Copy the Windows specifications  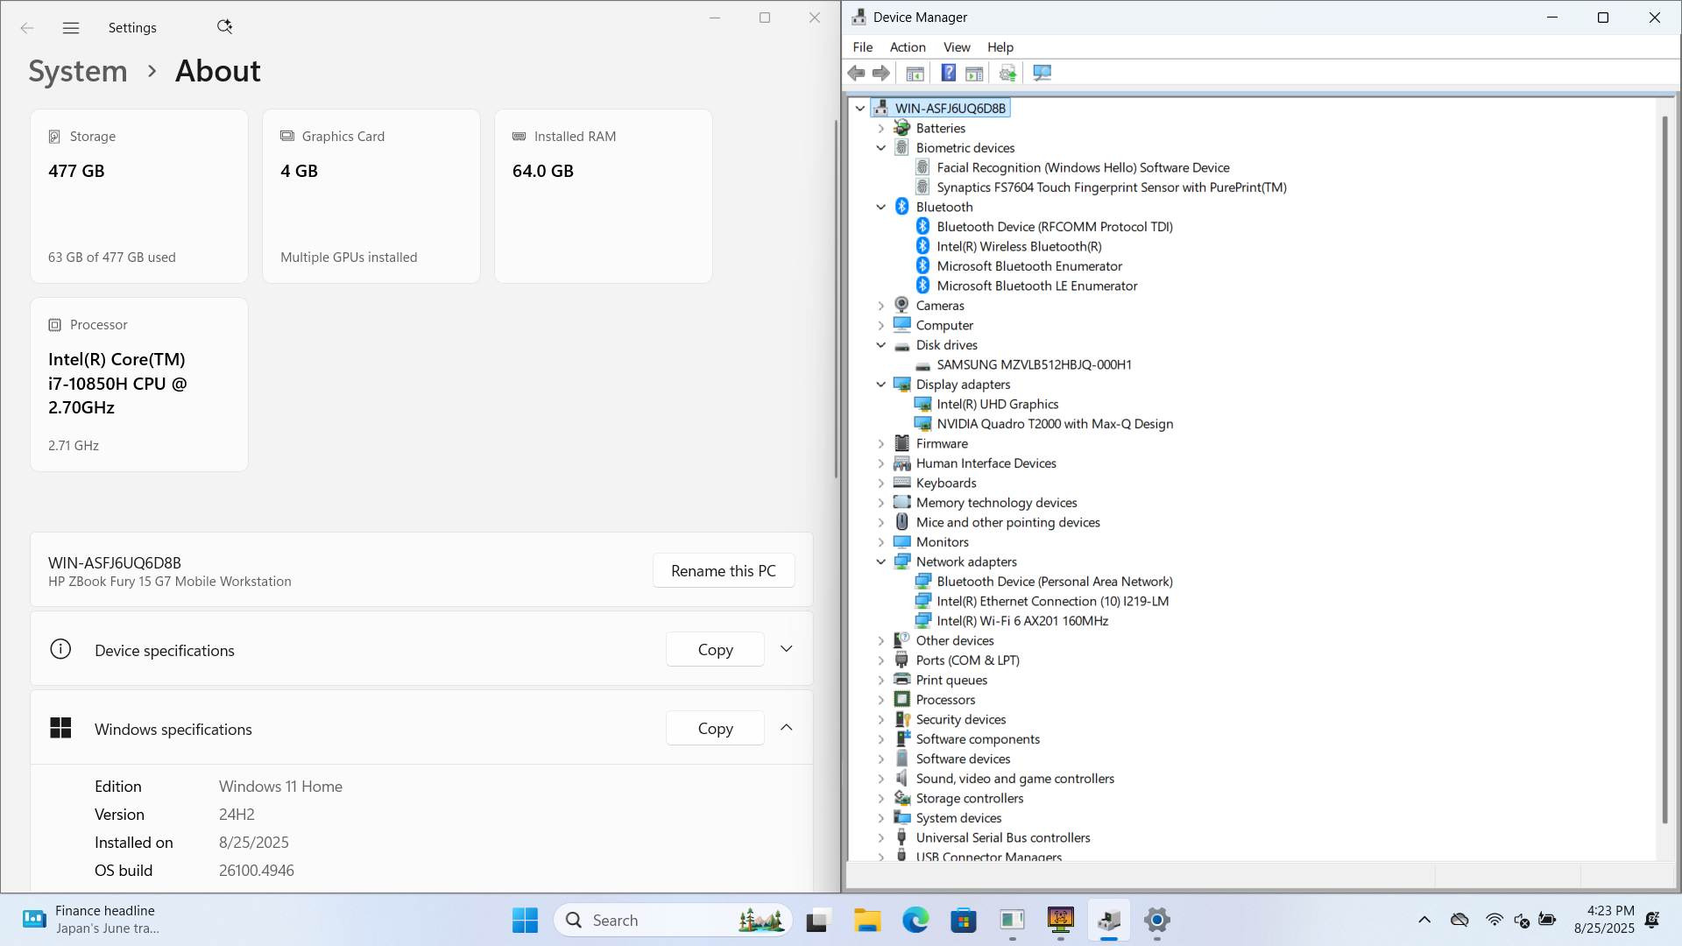715,729
